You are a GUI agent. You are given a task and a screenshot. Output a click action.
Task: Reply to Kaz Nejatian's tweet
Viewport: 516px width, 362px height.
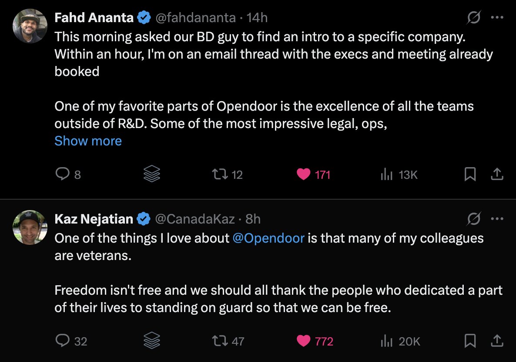coord(62,341)
